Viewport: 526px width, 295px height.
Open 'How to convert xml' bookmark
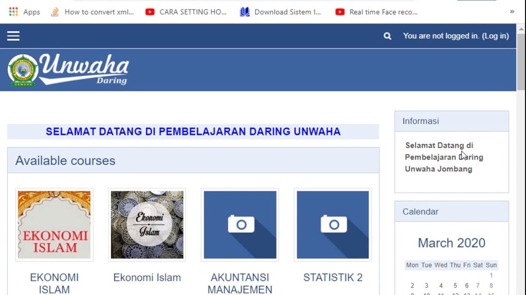(92, 12)
